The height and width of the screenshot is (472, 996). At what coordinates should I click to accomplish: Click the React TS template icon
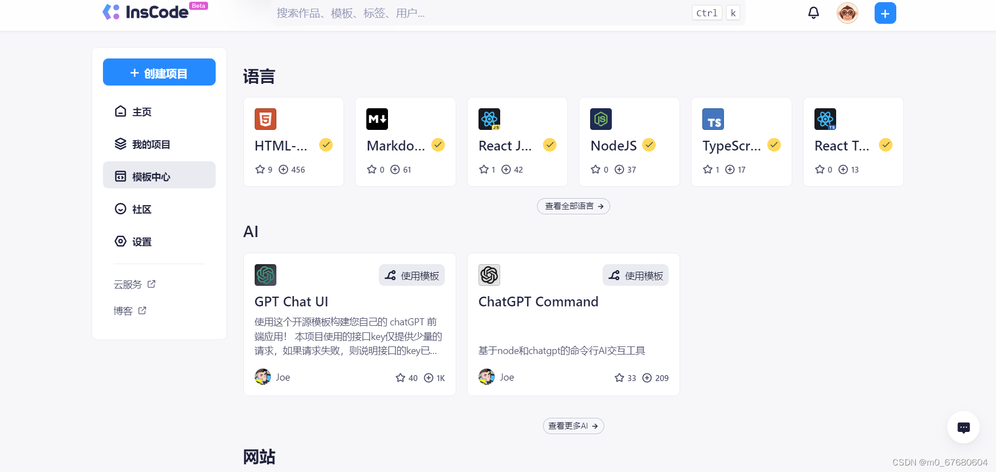pos(825,119)
